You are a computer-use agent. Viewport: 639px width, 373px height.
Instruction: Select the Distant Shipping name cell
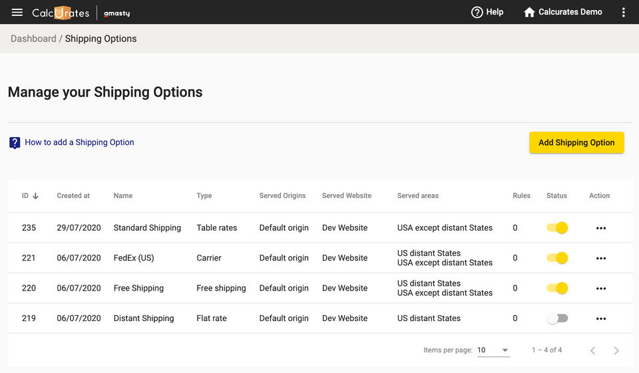point(144,318)
